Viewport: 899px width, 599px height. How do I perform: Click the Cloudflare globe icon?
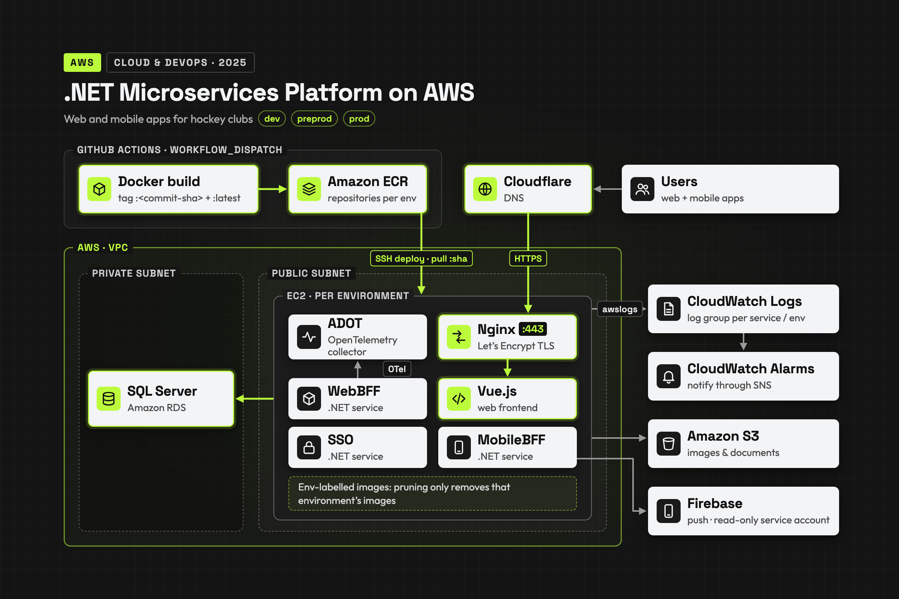(485, 189)
